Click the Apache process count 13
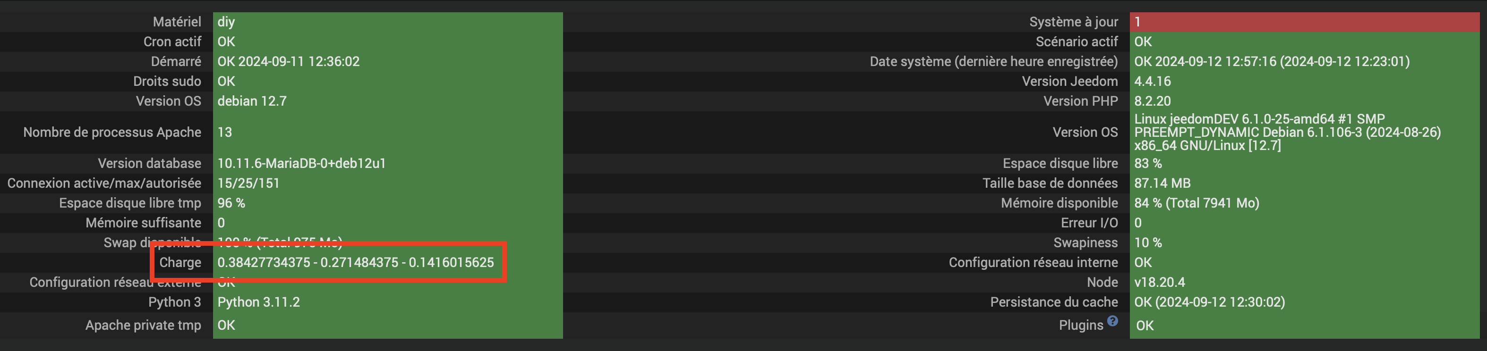Image resolution: width=1487 pixels, height=351 pixels. point(224,132)
